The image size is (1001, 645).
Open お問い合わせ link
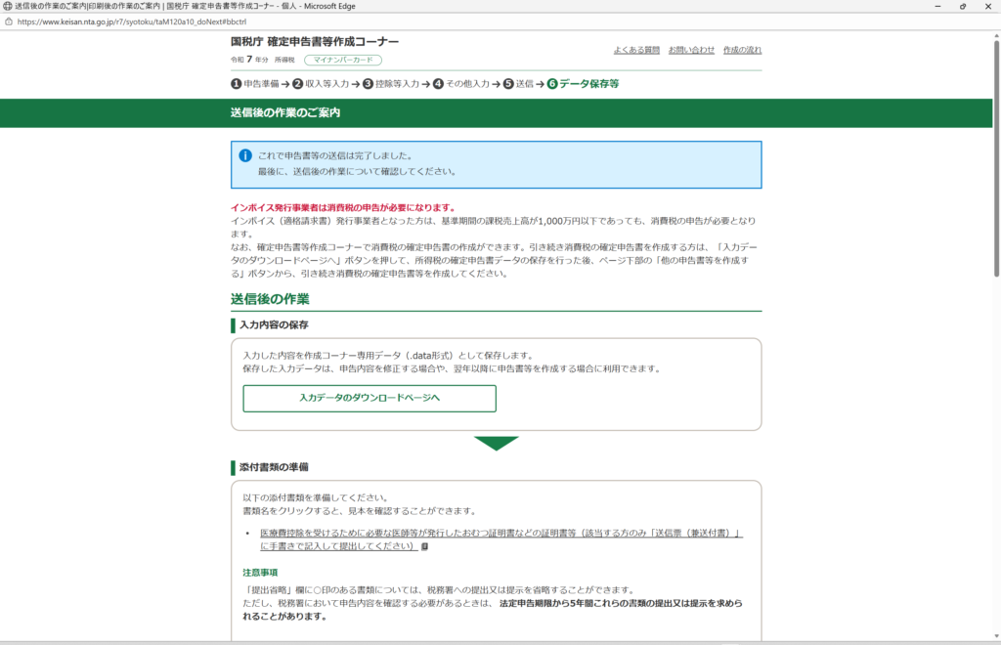click(691, 50)
